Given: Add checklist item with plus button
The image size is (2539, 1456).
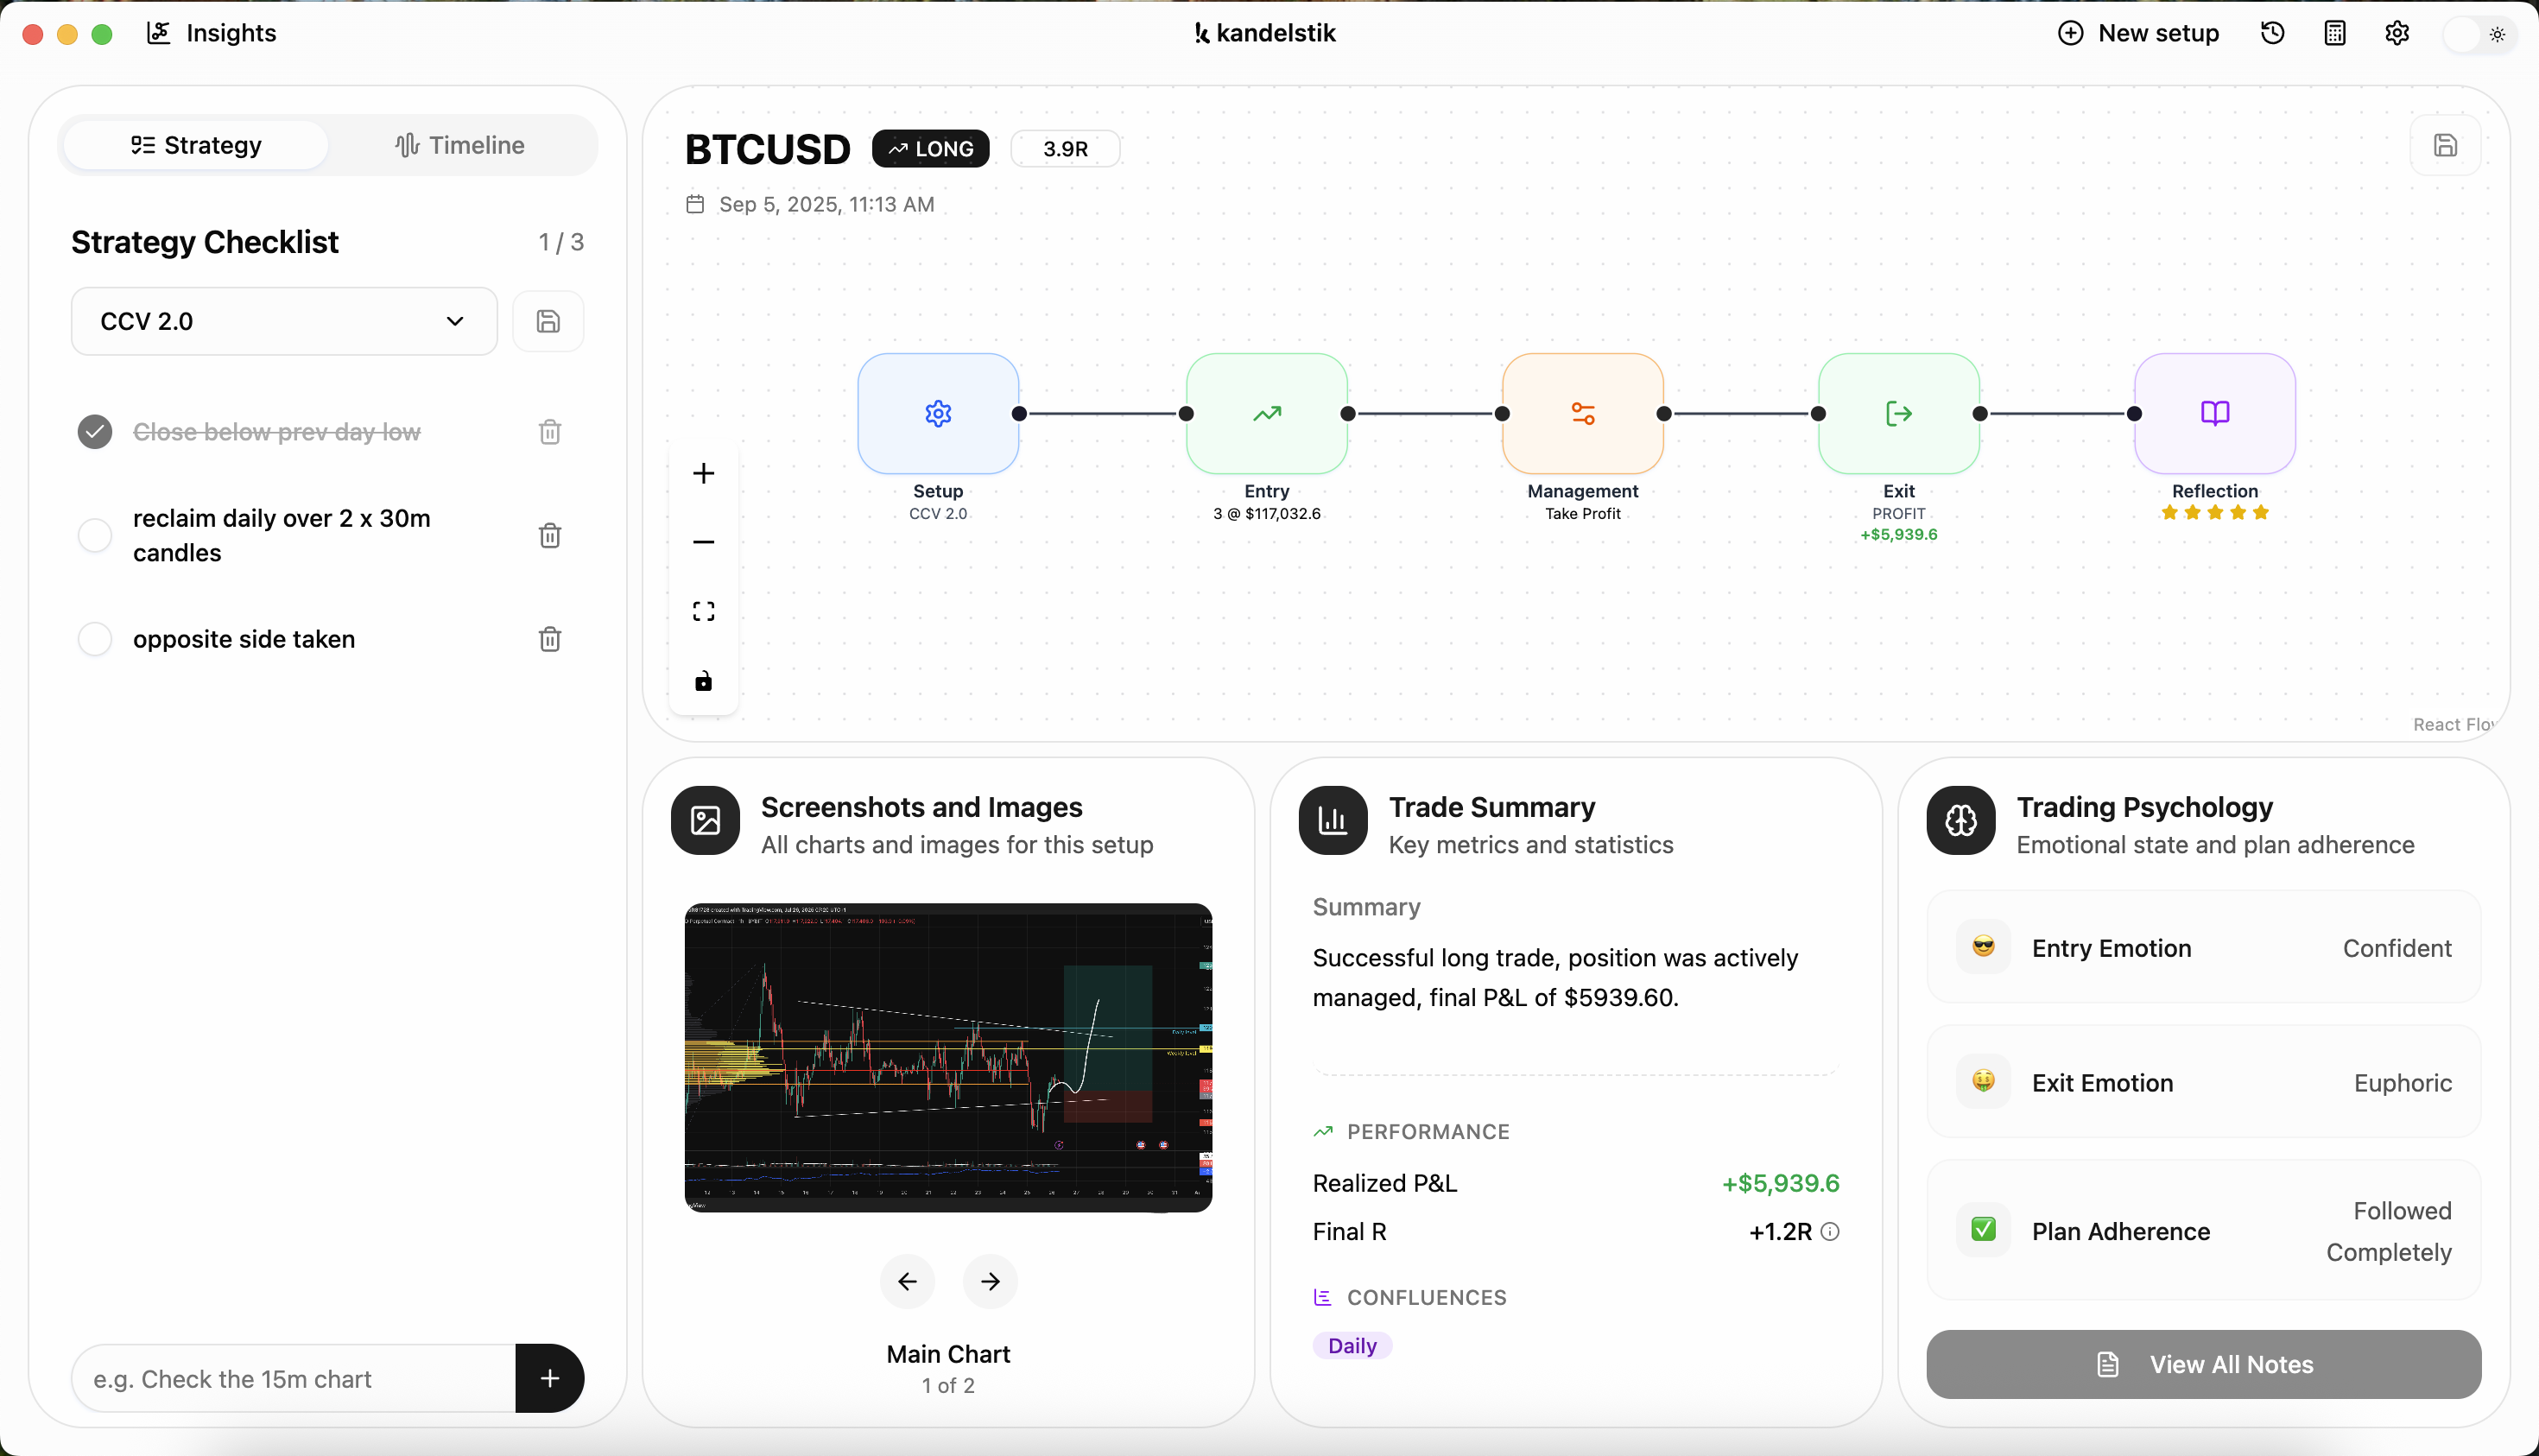Looking at the screenshot, I should coord(550,1378).
